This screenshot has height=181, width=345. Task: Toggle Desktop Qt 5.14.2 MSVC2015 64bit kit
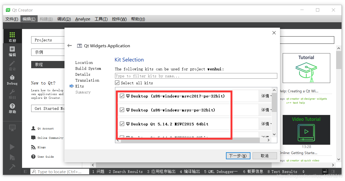(x=122, y=124)
